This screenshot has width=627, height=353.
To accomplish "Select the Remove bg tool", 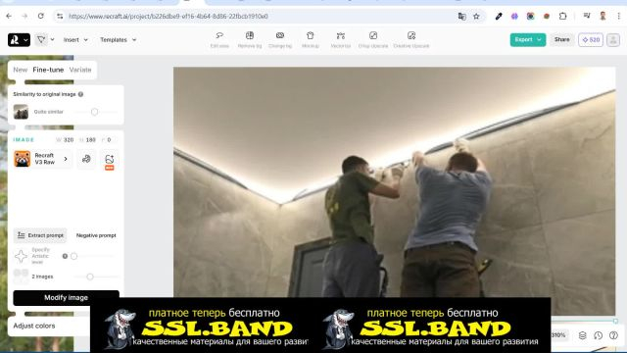I will point(250,39).
